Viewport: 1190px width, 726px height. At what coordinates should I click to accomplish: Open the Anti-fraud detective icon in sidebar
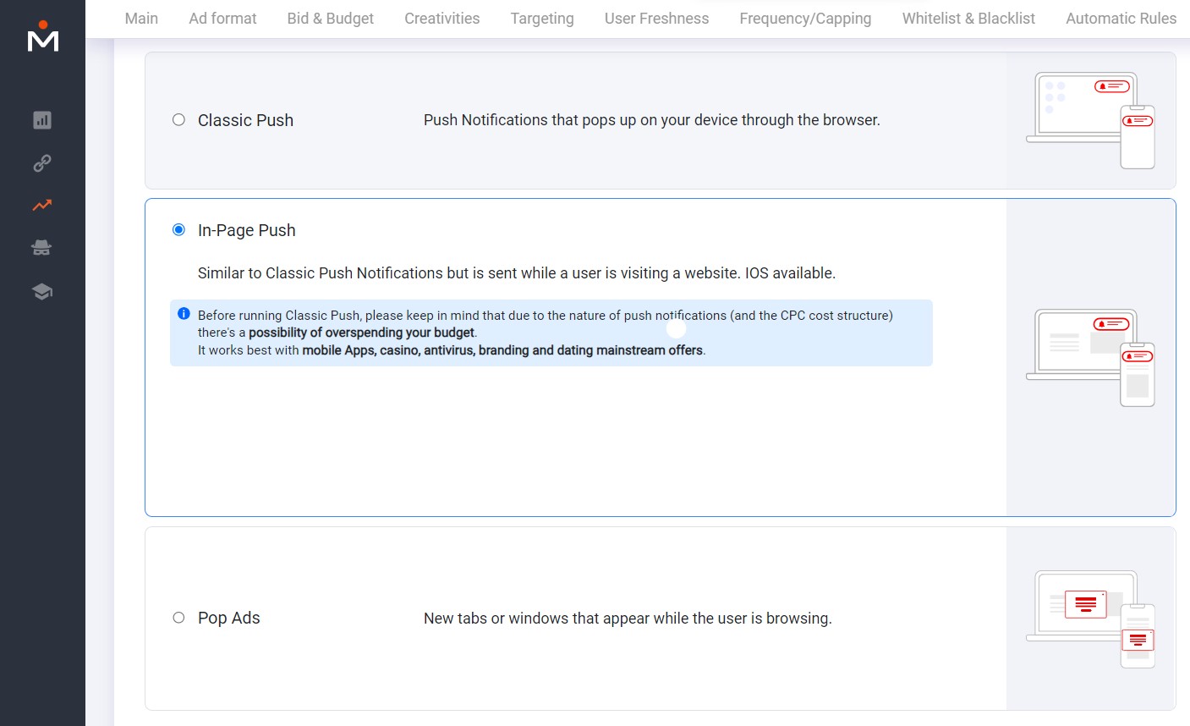click(x=41, y=247)
